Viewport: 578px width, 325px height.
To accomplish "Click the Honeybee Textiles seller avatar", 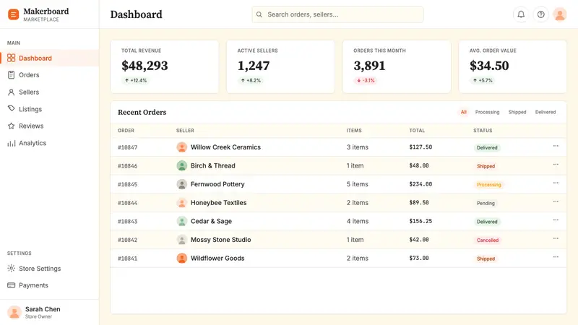I will [x=181, y=203].
